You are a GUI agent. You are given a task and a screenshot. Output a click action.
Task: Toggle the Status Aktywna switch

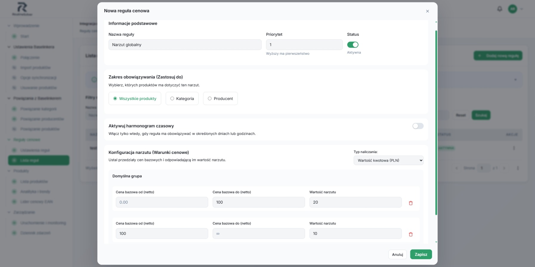(353, 45)
